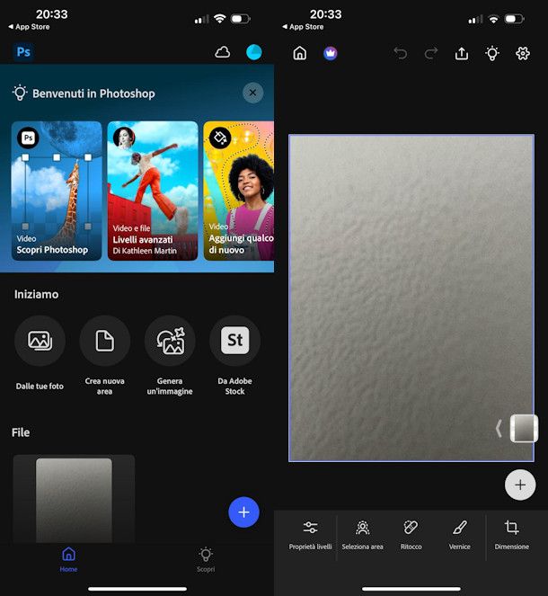Open the blue profile avatar
Screen dimensions: 548x596
[x=253, y=52]
